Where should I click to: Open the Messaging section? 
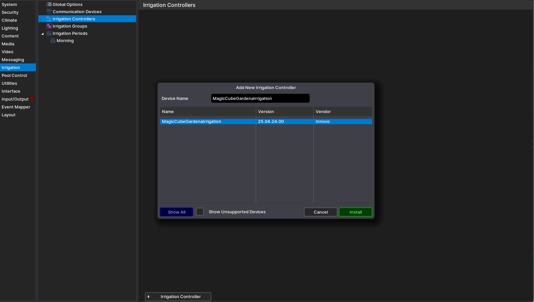coord(18,59)
